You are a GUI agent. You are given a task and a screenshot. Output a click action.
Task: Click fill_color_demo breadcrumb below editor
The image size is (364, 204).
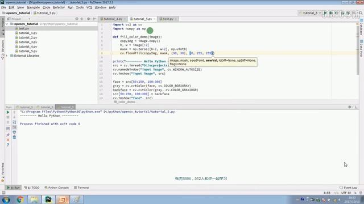tap(124, 102)
